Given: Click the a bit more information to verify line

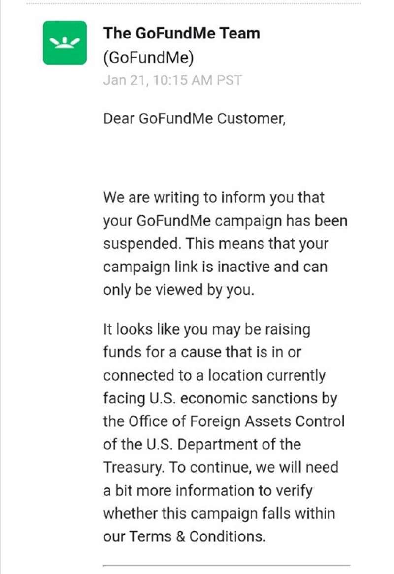Looking at the screenshot, I should pyautogui.click(x=207, y=491).
